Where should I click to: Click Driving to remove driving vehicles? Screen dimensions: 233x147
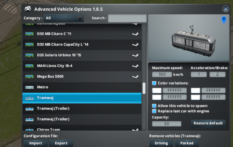pos(161,143)
